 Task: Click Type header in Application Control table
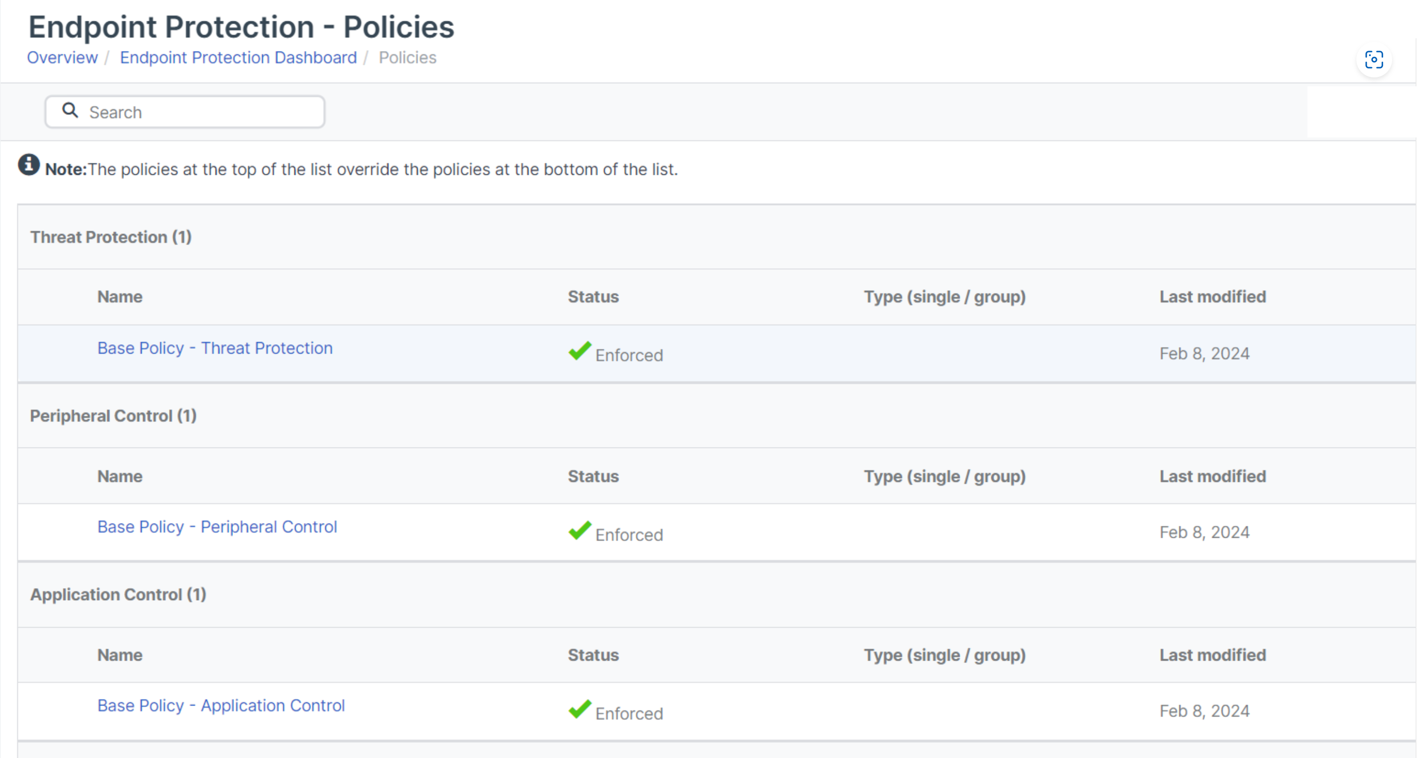[x=945, y=655]
